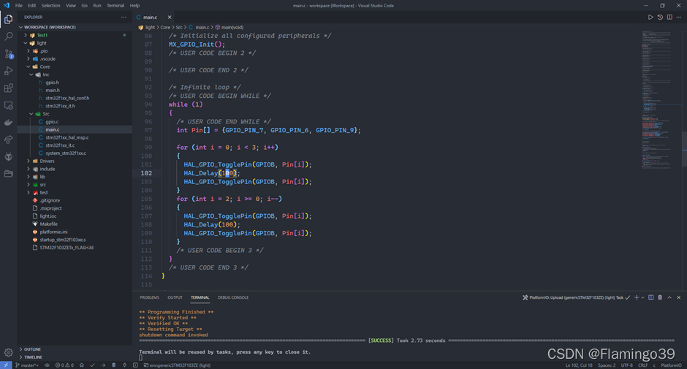
Task: Switch to the OUTPUT tab
Action: point(175,297)
